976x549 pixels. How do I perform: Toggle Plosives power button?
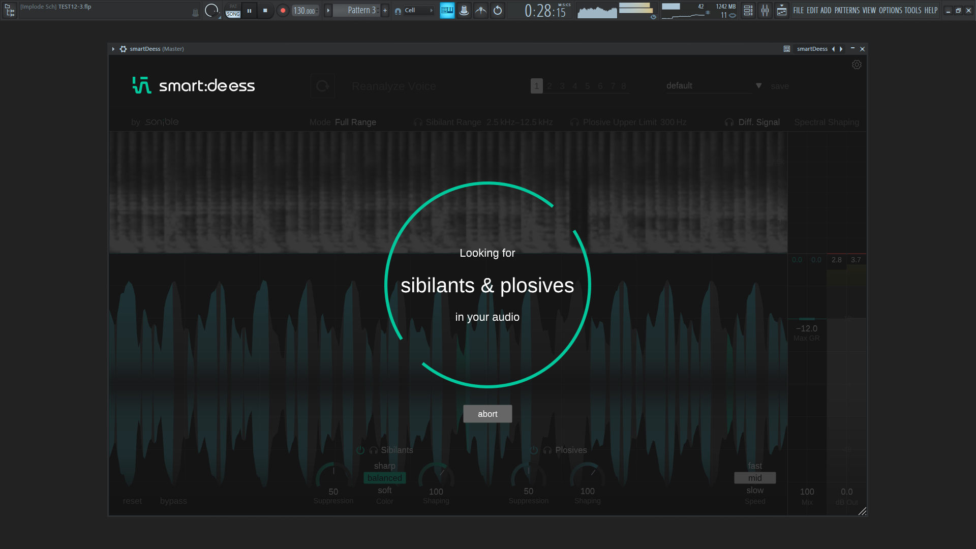(534, 450)
